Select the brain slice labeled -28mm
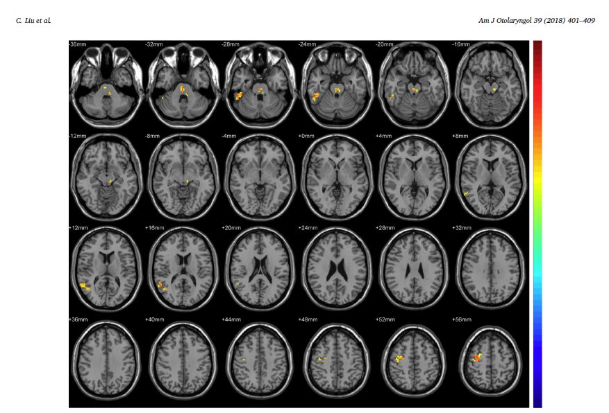 [260, 85]
